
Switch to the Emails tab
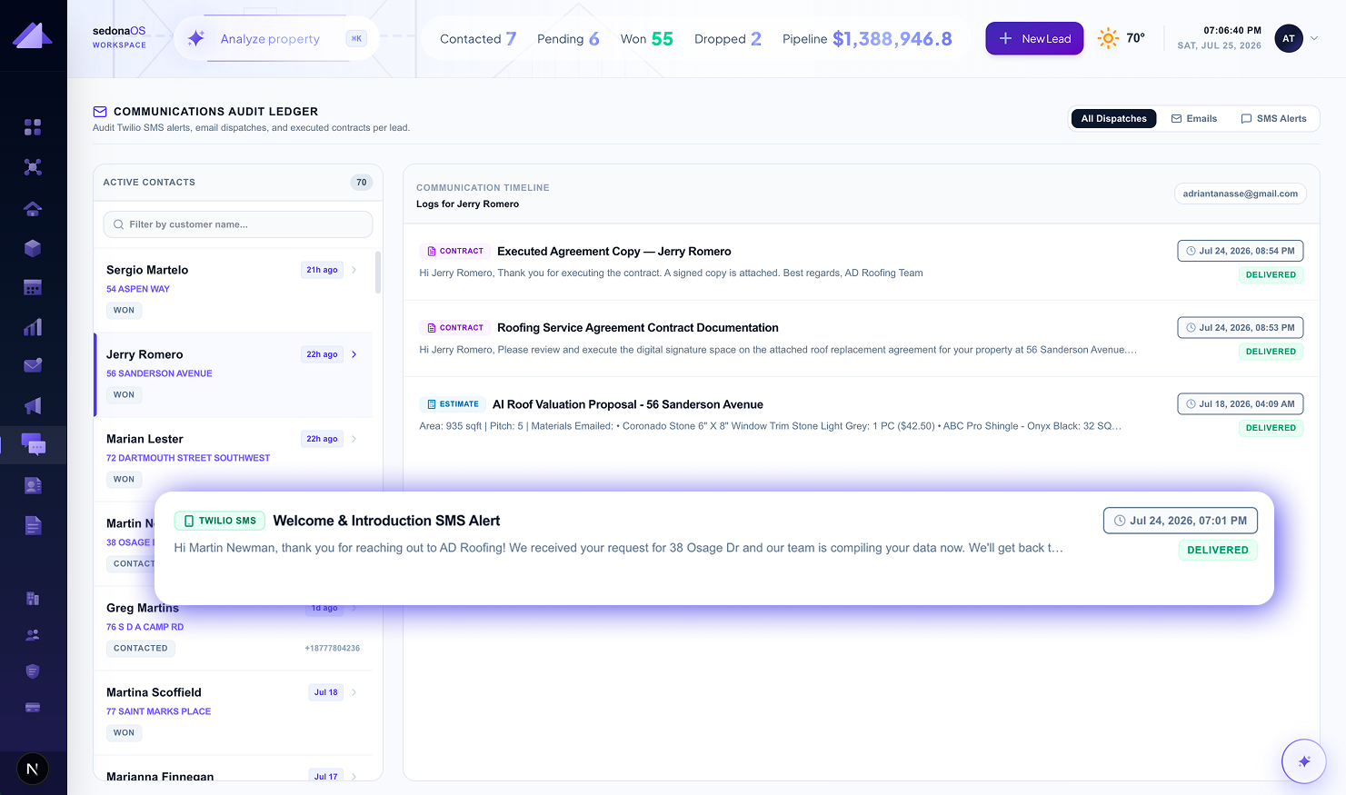tap(1193, 119)
